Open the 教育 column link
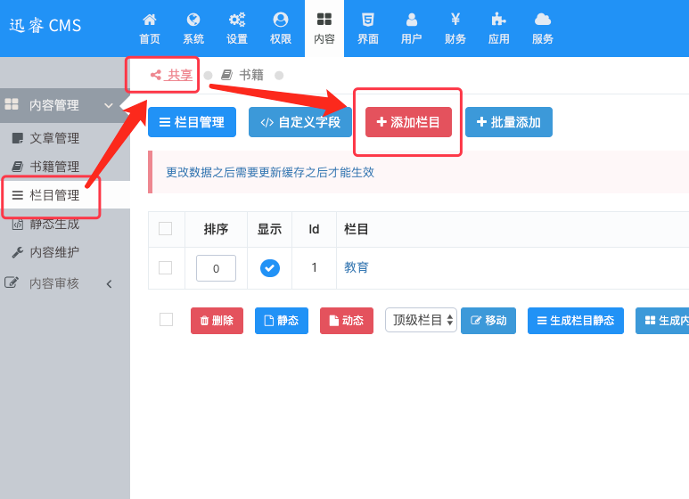Viewport: 689px width, 499px height. click(357, 267)
